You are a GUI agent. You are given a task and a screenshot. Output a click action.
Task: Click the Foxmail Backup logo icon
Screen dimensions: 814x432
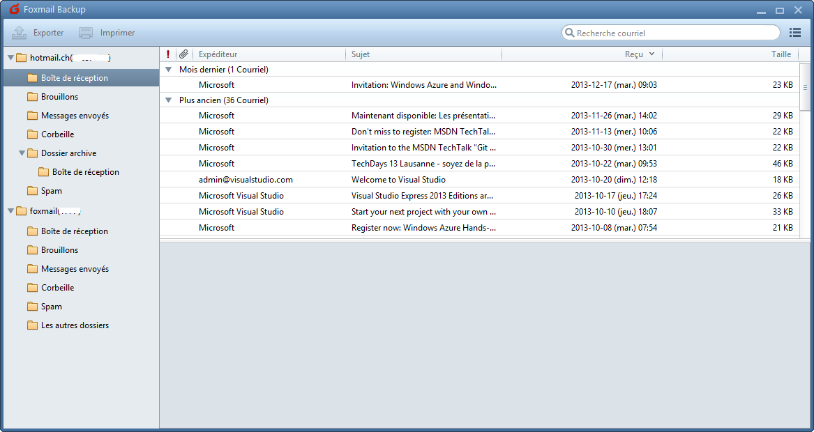coord(14,9)
